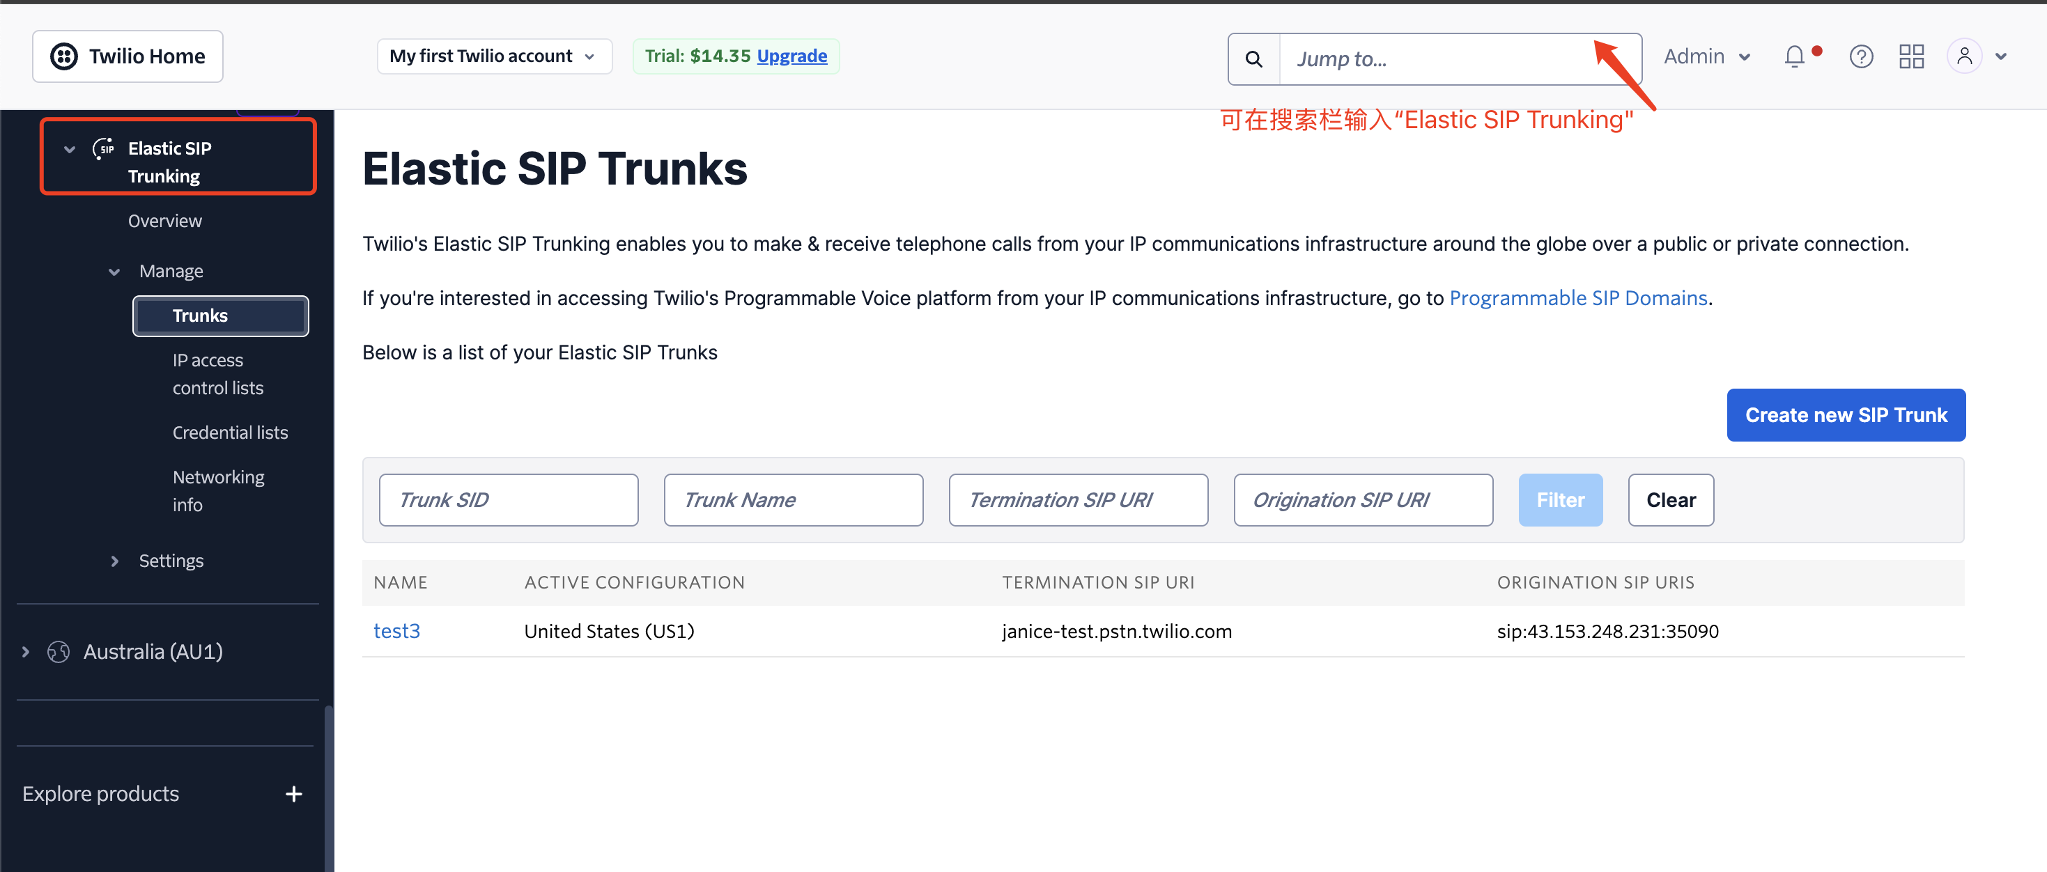Image resolution: width=2047 pixels, height=872 pixels.
Task: Open IP access control lists item
Action: click(217, 374)
